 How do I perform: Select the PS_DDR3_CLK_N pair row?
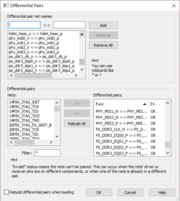pyautogui.click(x=129, y=129)
